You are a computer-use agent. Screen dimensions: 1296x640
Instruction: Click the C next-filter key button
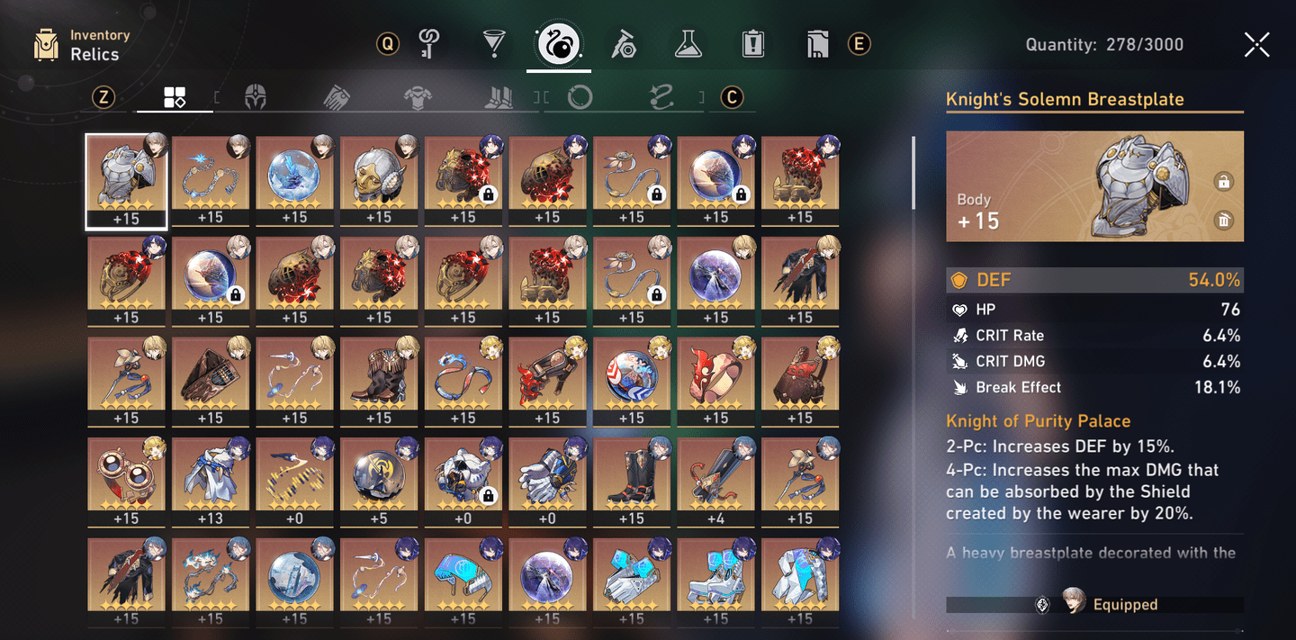click(x=732, y=97)
